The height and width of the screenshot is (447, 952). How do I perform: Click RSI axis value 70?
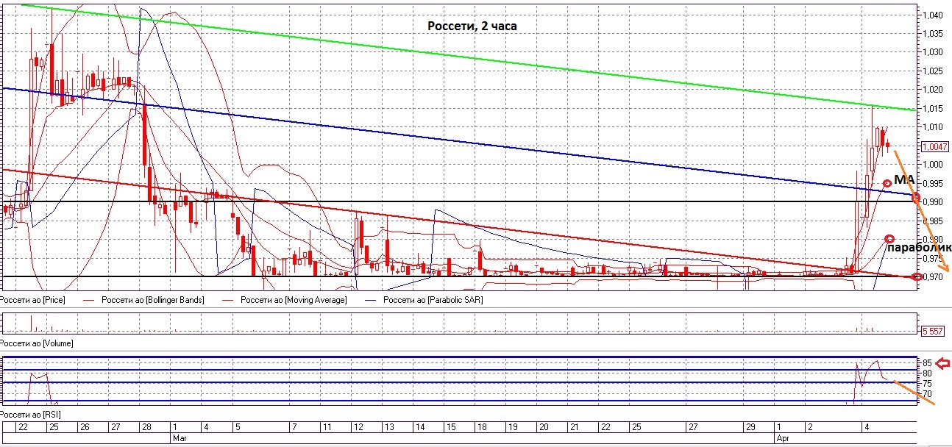928,394
